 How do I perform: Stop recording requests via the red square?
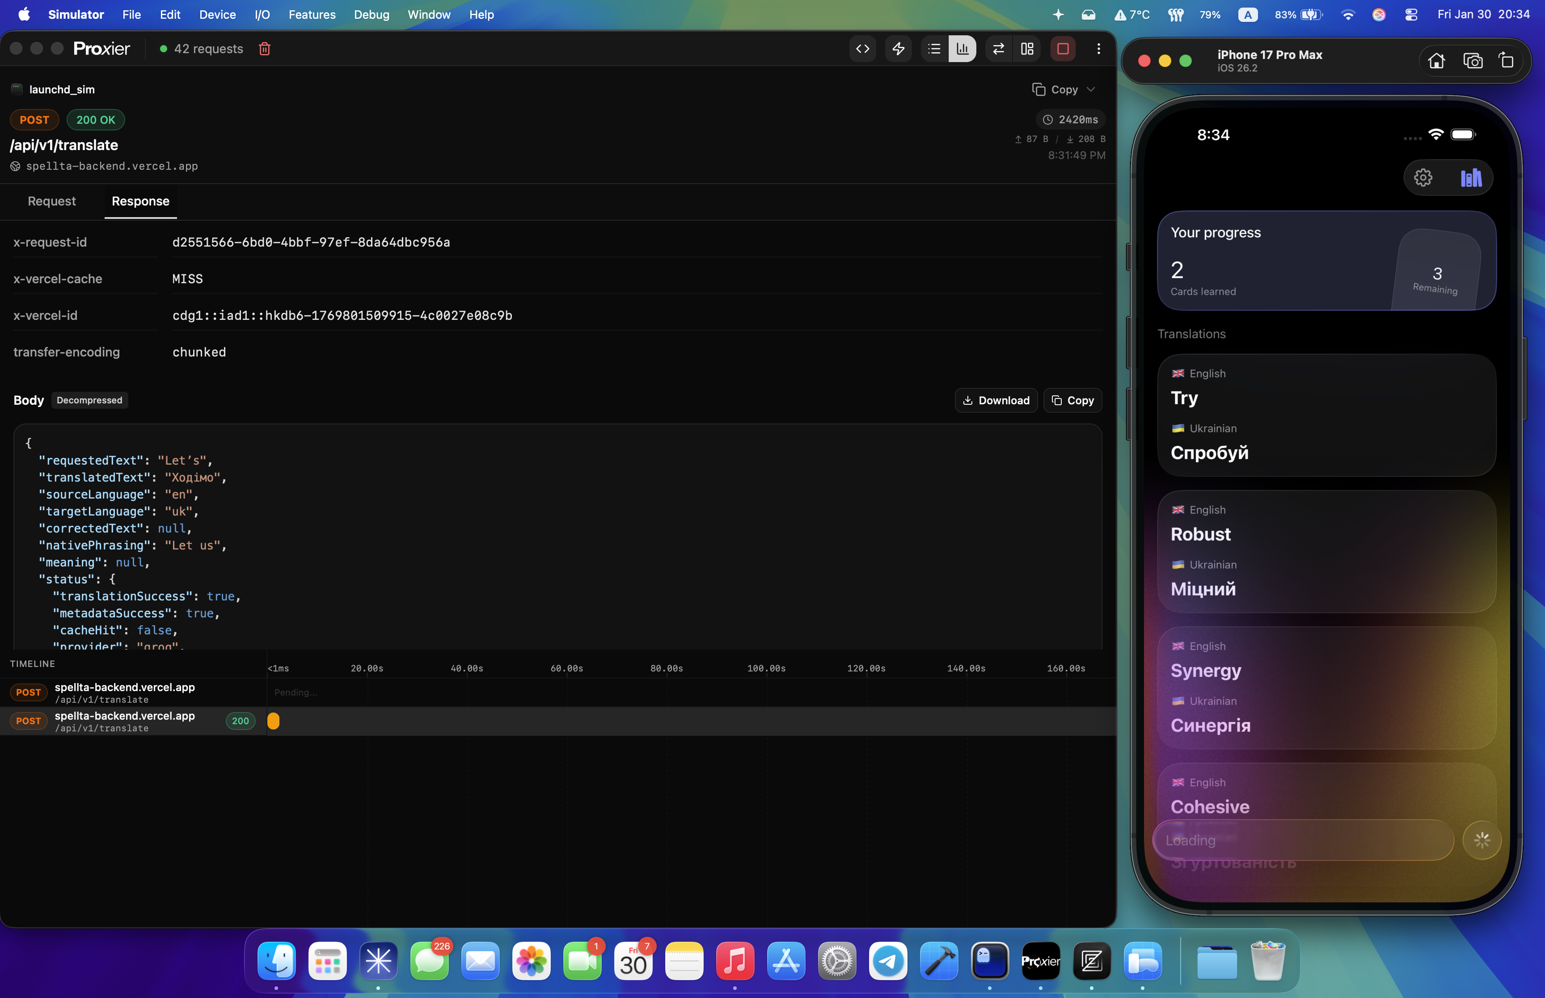click(x=1063, y=49)
